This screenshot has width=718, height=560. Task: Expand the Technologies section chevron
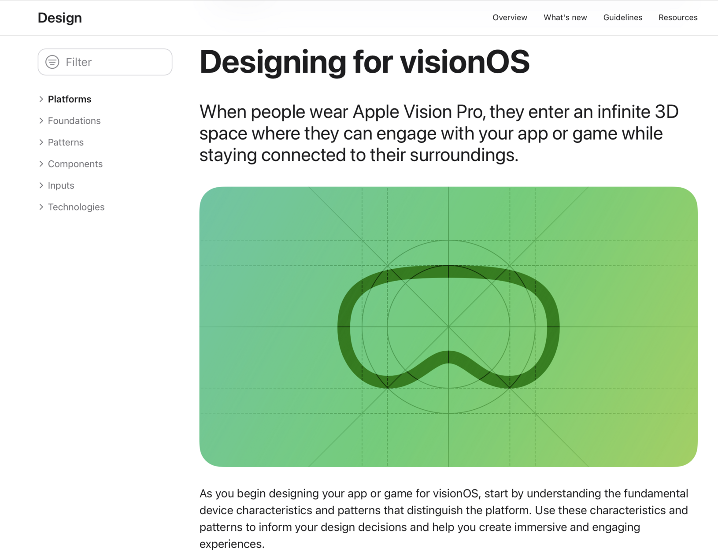(x=41, y=207)
